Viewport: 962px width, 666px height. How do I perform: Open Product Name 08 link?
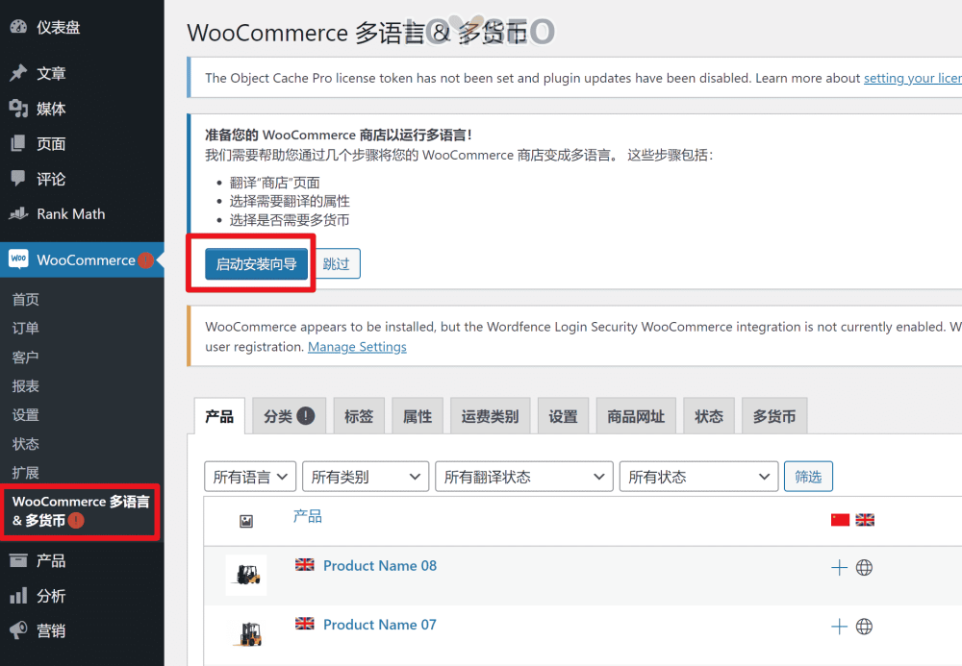[380, 565]
